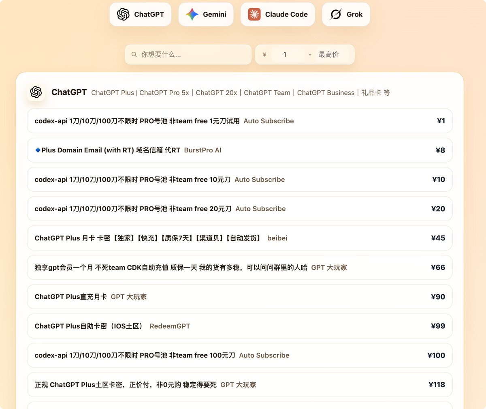The height and width of the screenshot is (409, 486).
Task: Click the ¥66 price
Action: point(438,268)
